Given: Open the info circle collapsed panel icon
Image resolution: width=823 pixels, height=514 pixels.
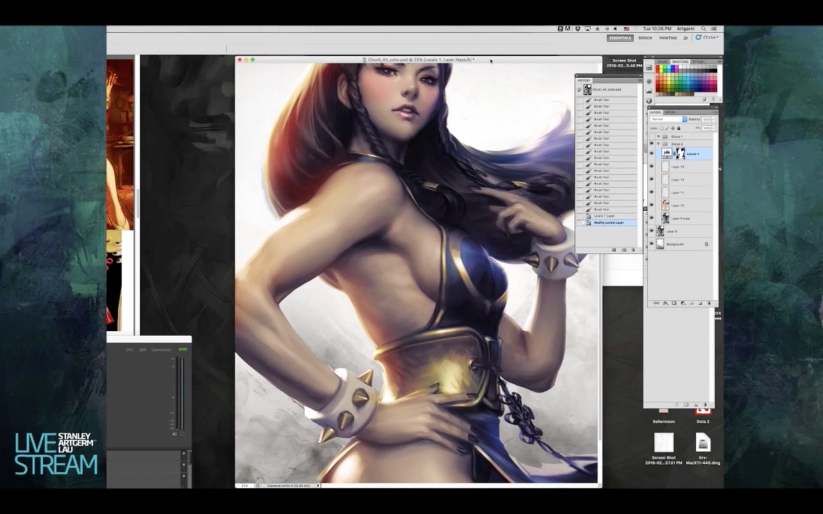Looking at the screenshot, I should click(x=649, y=101).
